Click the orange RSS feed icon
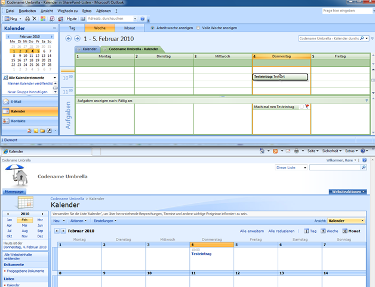The width and height of the screenshot is (375, 287). point(275,151)
